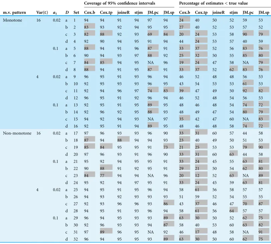Click a1 value 0.02 in Set 1 row
The width and height of the screenshot is (271, 244).
pos(57,20)
